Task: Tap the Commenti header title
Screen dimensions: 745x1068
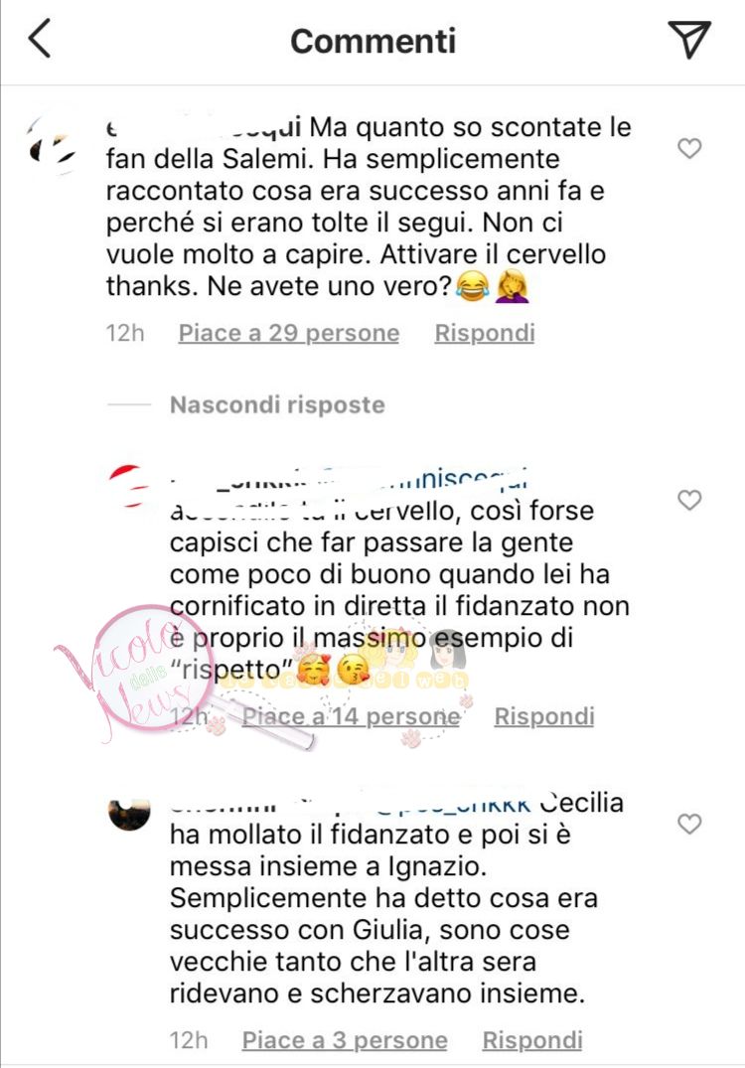Action: click(373, 41)
